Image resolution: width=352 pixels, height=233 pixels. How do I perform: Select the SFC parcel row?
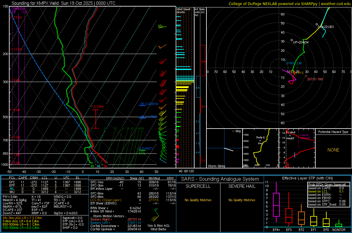pyautogui.click(x=45, y=182)
